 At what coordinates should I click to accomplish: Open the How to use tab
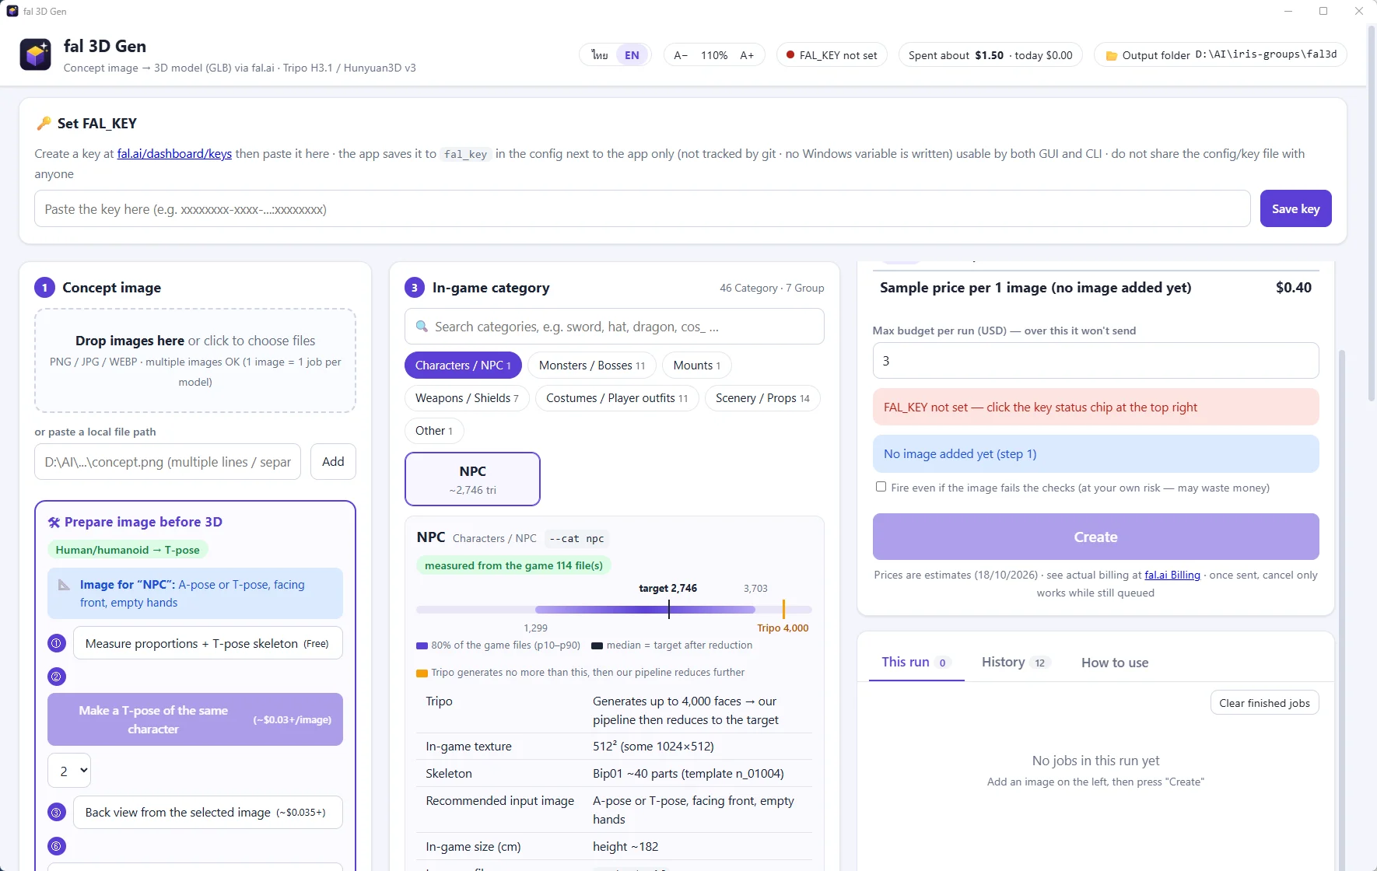[x=1115, y=662]
